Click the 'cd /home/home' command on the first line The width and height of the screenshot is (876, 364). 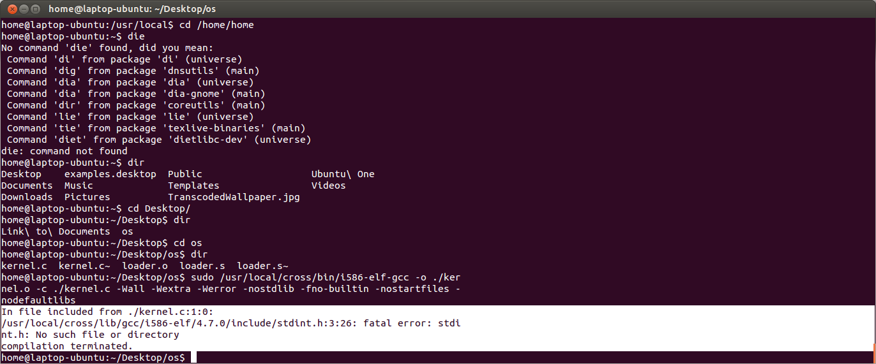(x=216, y=25)
